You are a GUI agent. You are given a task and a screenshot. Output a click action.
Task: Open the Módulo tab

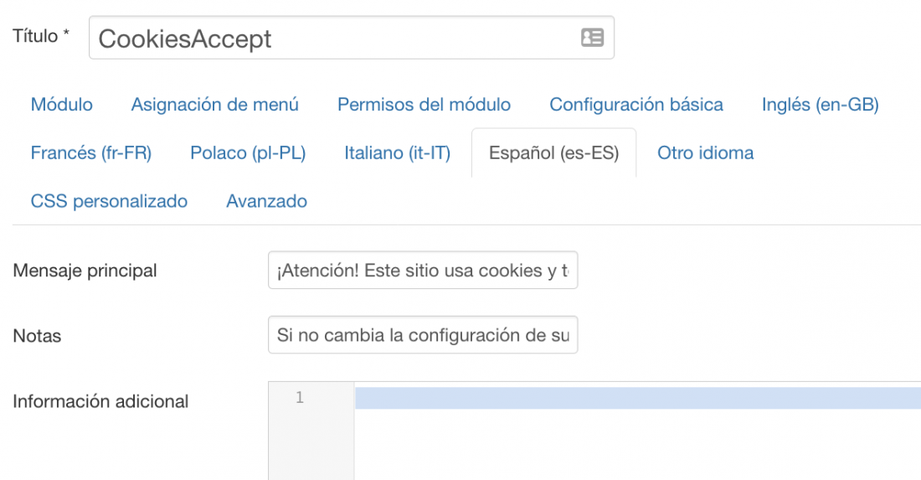click(x=62, y=105)
